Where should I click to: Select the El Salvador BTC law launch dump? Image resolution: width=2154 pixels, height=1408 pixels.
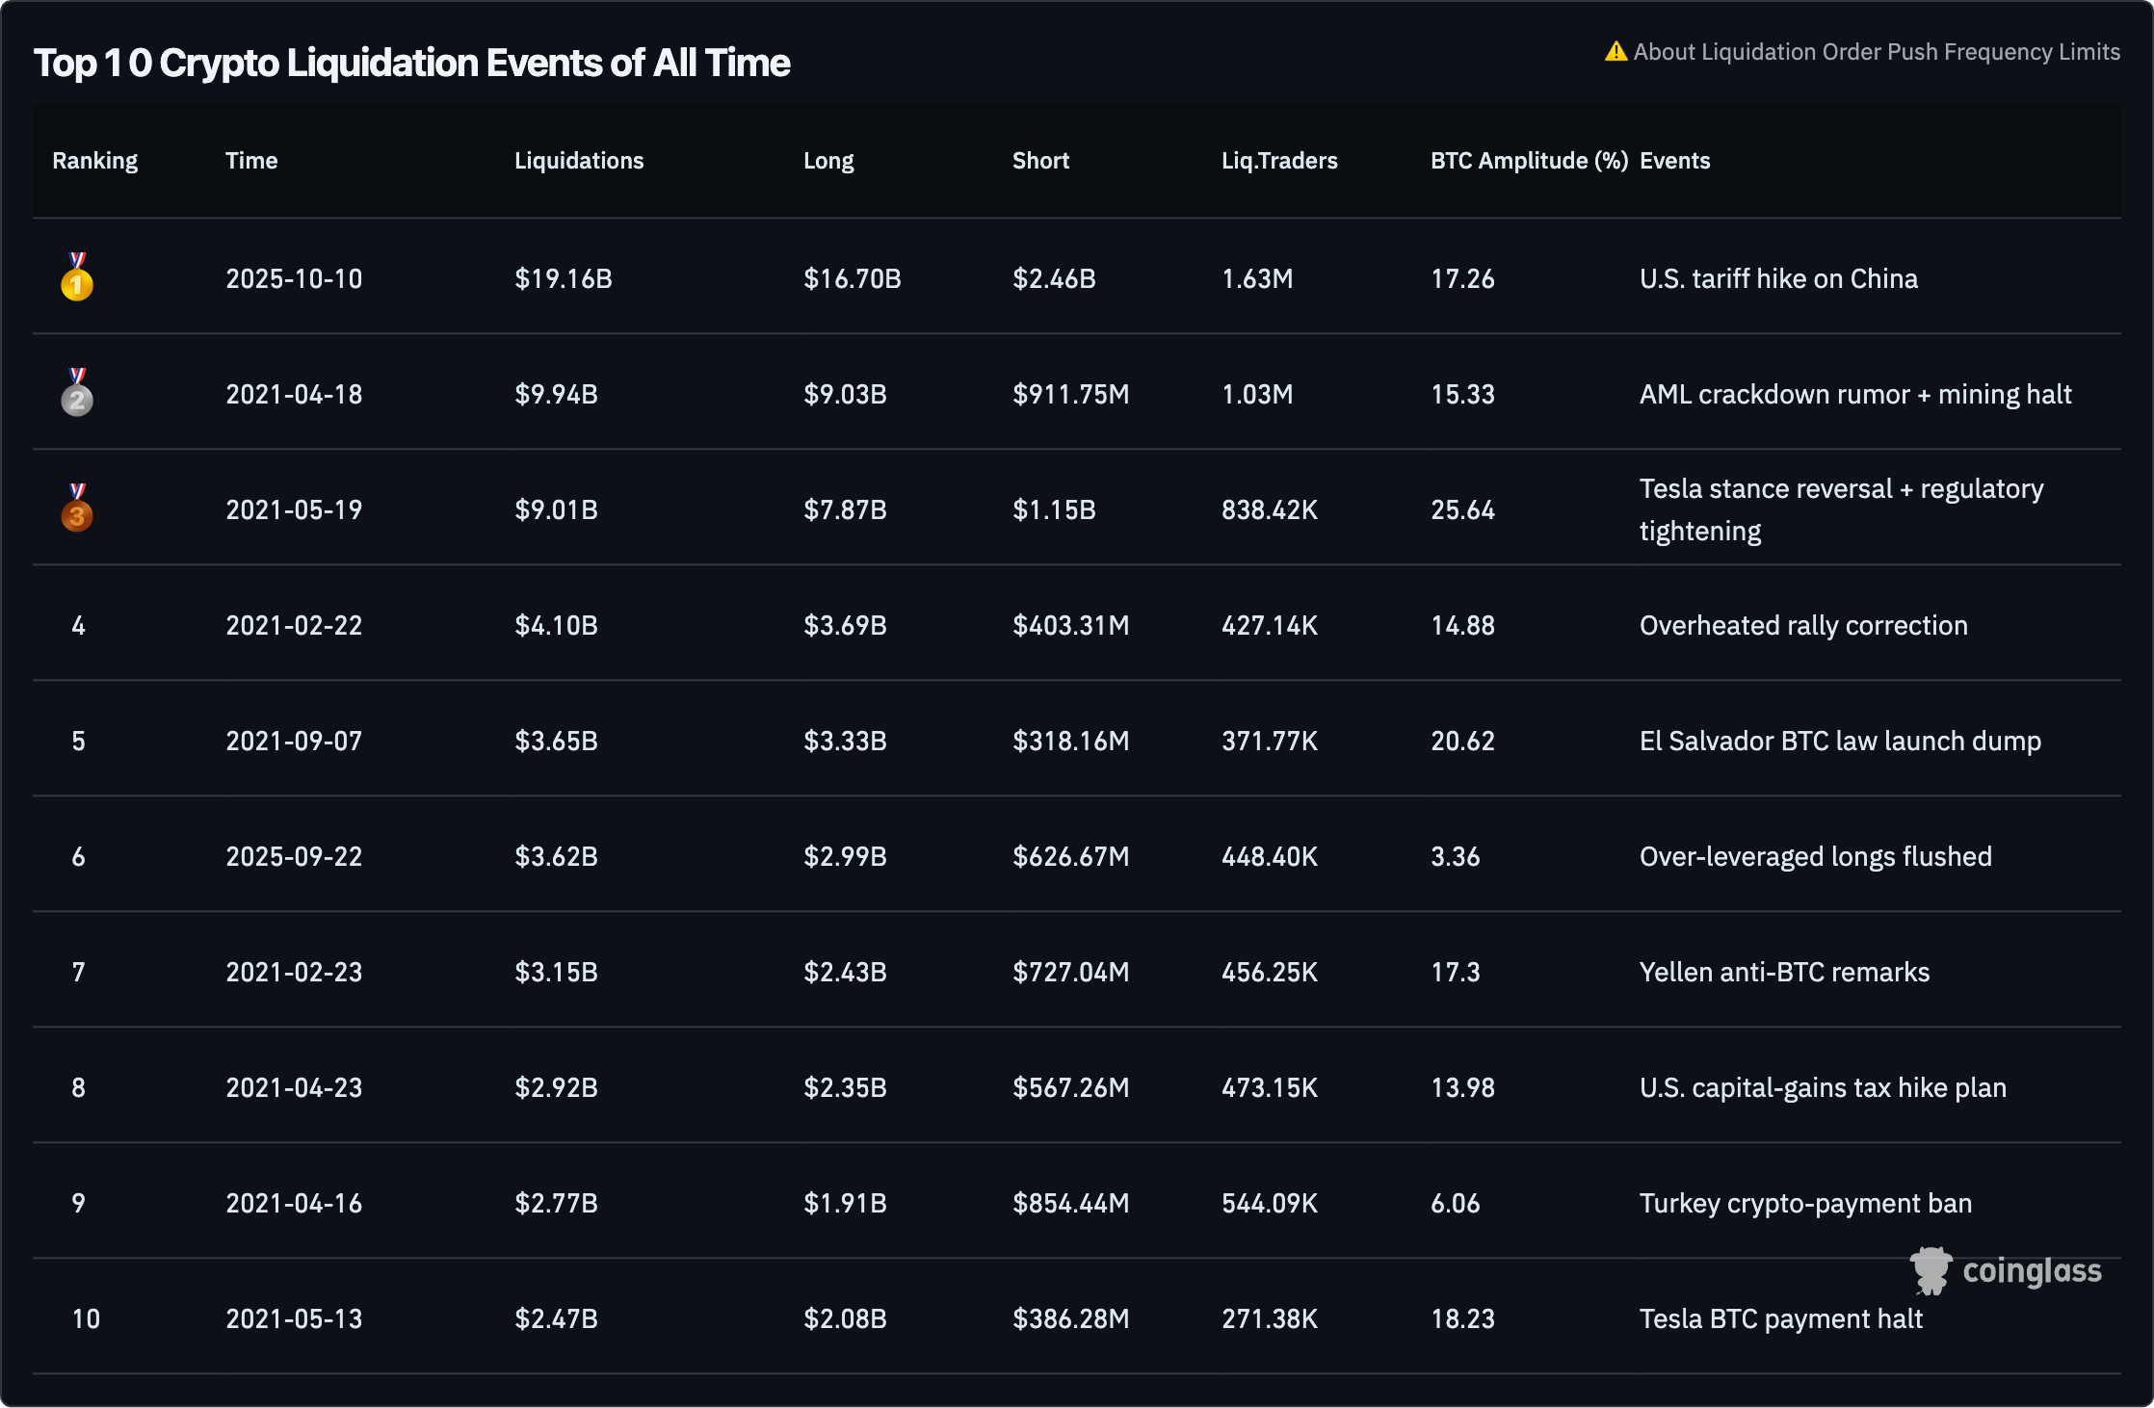(1840, 742)
